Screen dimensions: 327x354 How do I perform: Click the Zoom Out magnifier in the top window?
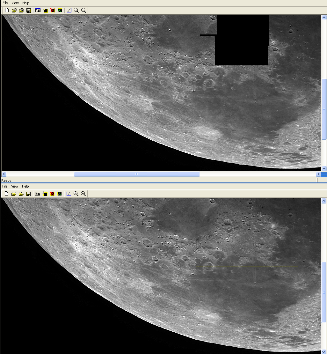coord(84,11)
